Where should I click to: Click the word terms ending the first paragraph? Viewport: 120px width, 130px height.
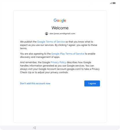23,49
